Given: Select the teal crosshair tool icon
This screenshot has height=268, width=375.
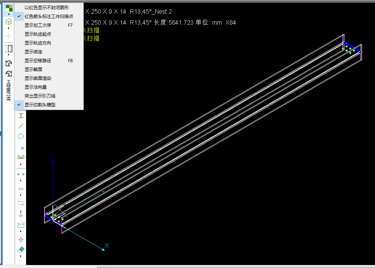Looking at the screenshot, I should (8, 36).
